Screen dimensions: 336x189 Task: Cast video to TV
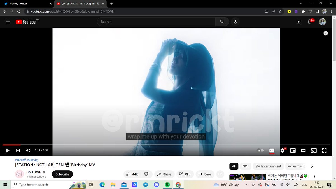tap(314, 151)
